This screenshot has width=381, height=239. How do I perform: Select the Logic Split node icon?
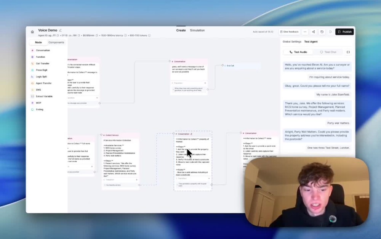[32, 77]
